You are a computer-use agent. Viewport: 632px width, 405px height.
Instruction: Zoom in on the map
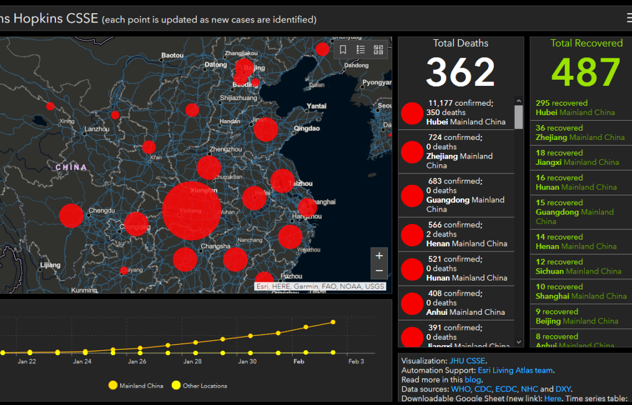[x=379, y=256]
